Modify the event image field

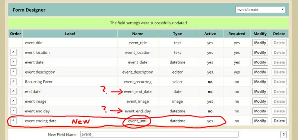point(260,101)
